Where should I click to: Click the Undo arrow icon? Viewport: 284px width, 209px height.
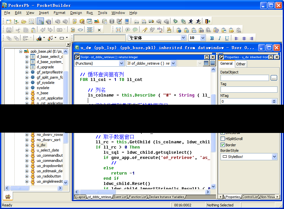43,30
